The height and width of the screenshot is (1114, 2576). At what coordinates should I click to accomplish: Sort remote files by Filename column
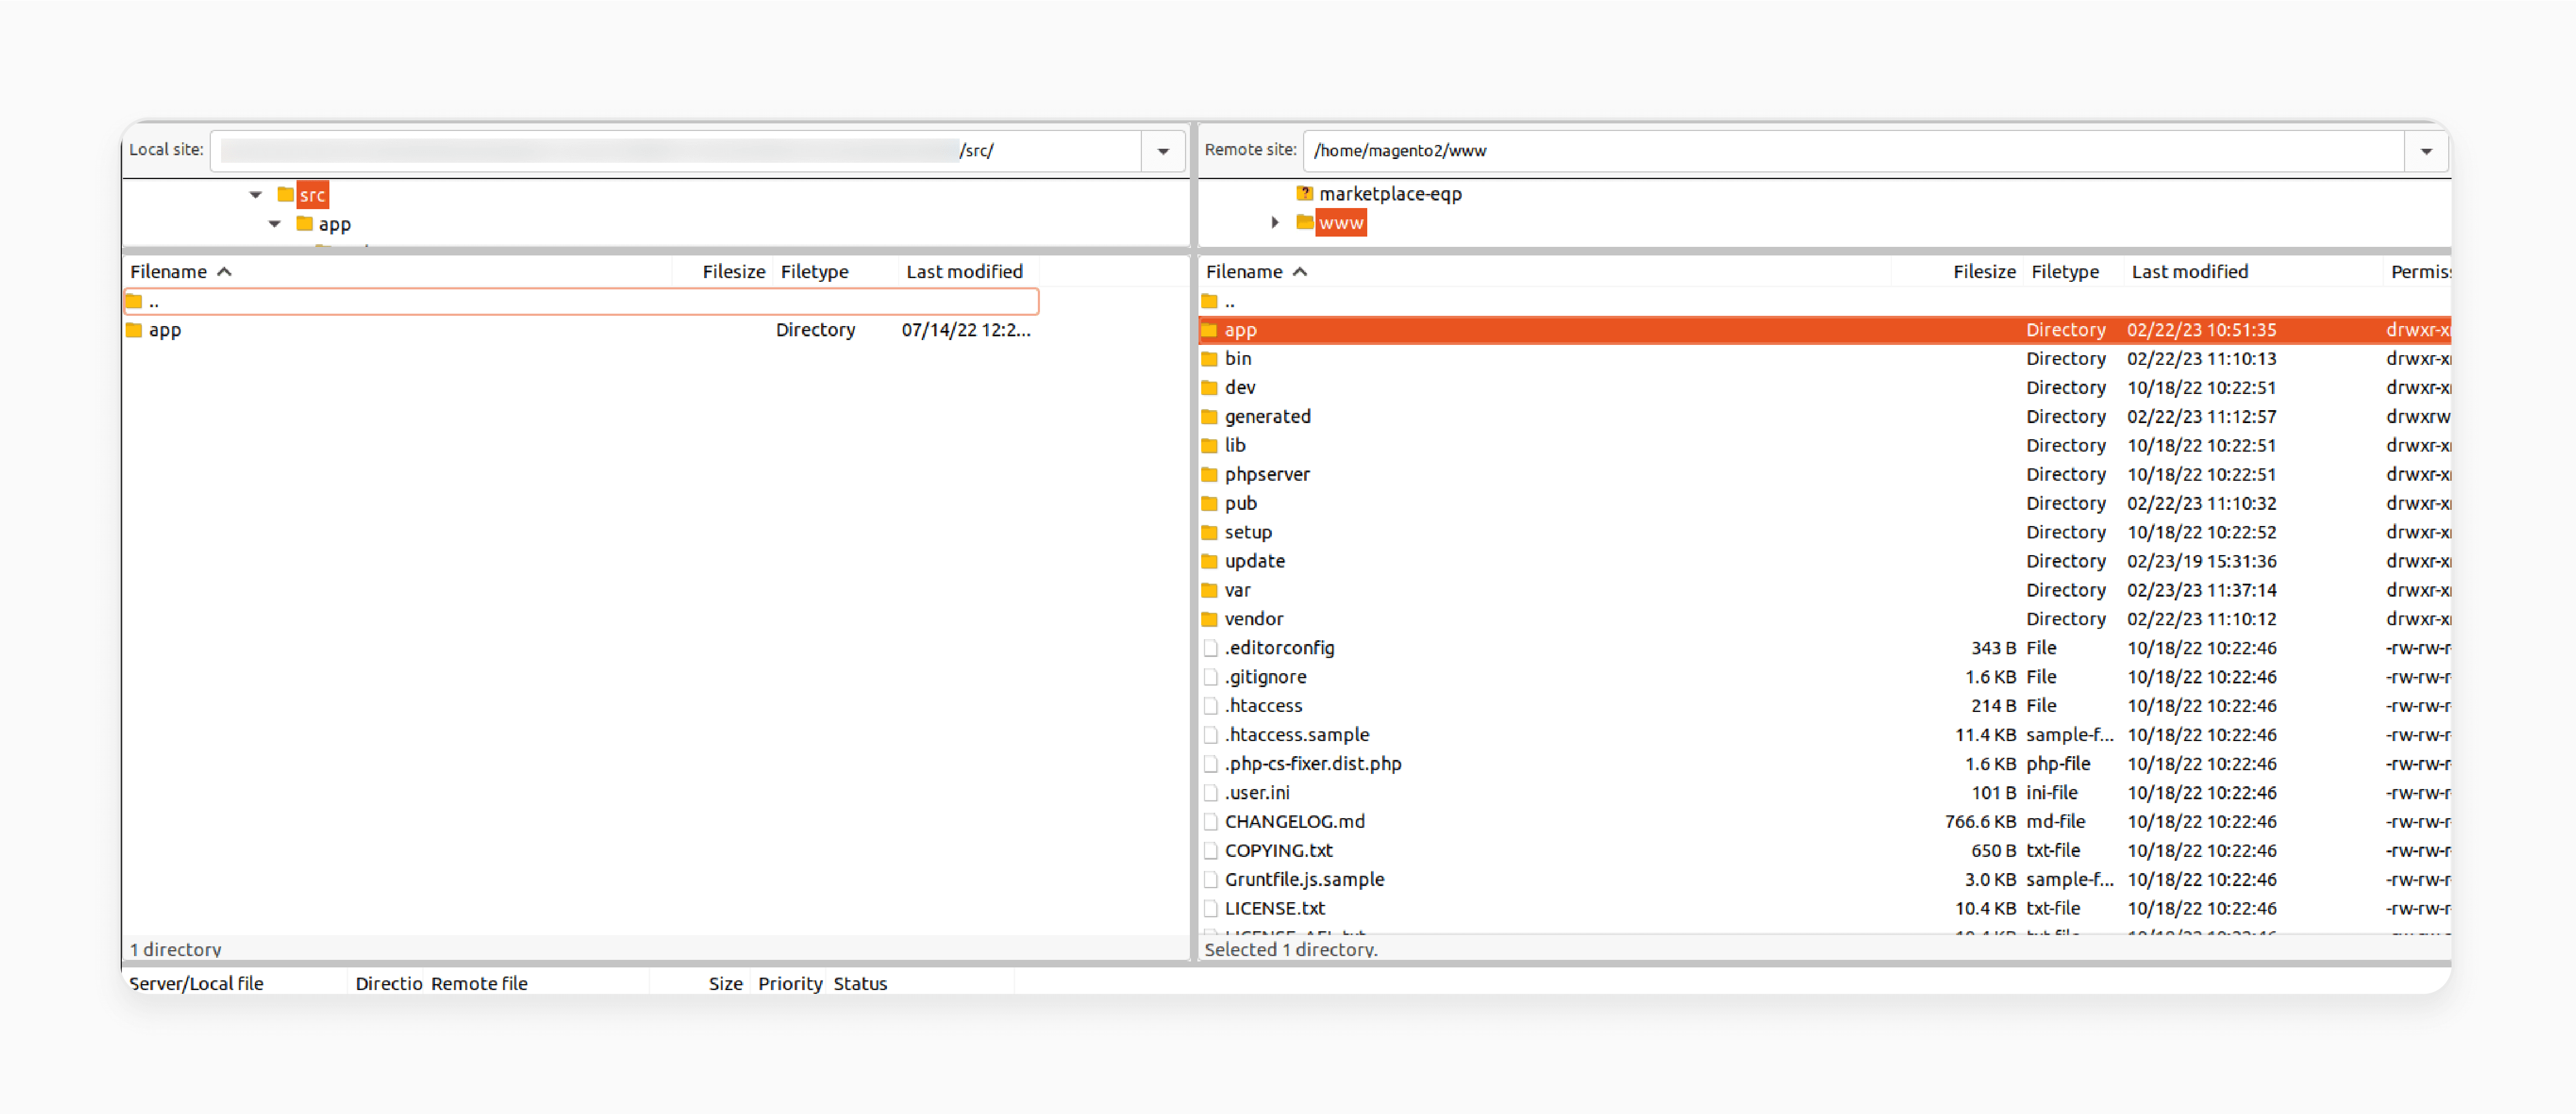1545,272
